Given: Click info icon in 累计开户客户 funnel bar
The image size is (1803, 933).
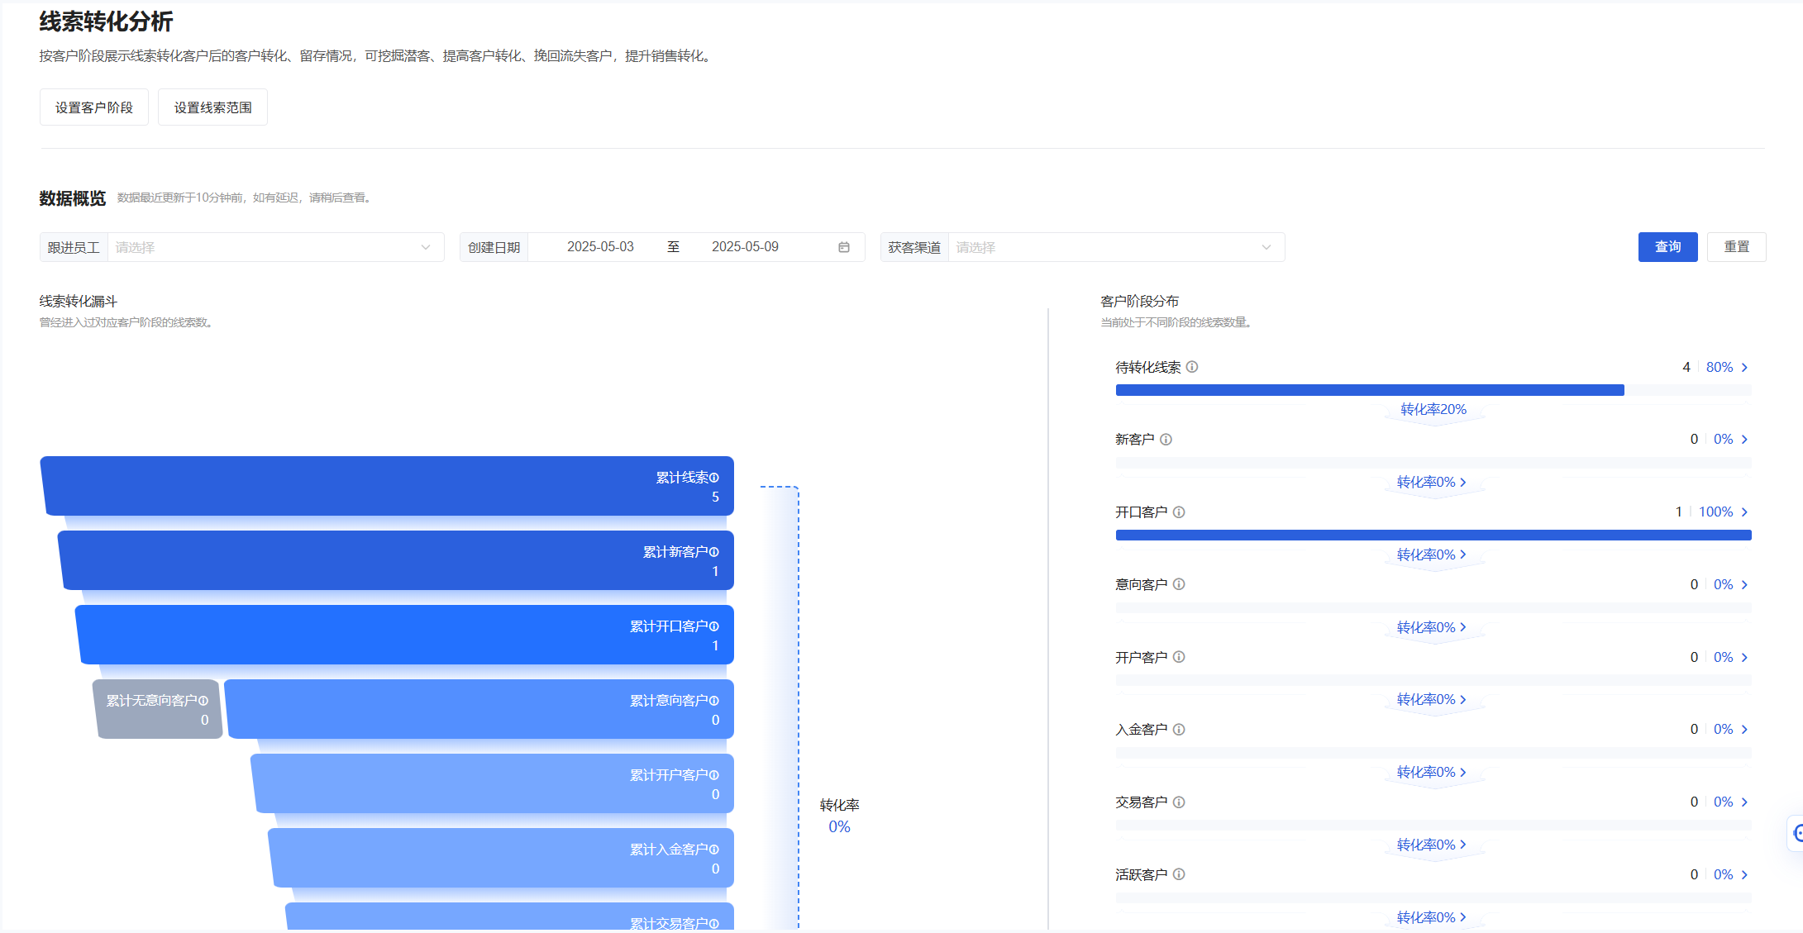Looking at the screenshot, I should pyautogui.click(x=714, y=775).
